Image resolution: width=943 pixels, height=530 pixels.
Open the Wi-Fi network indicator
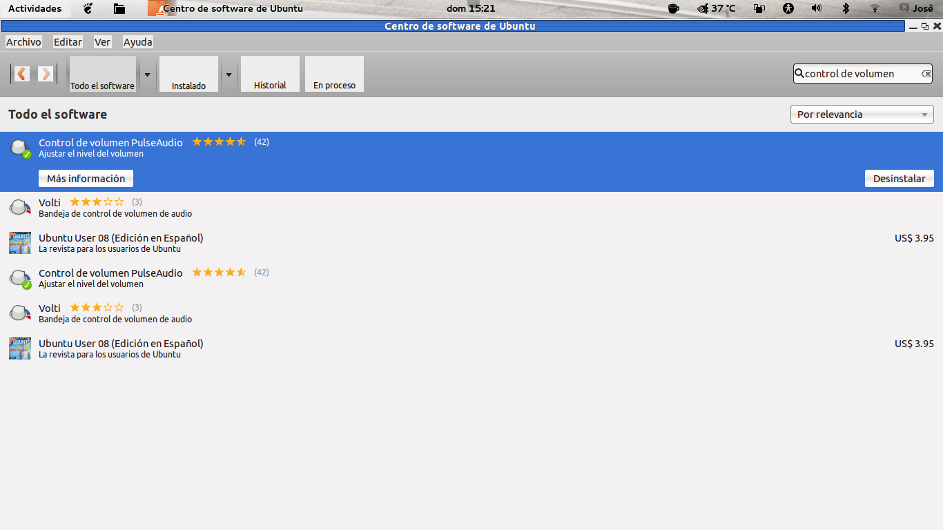click(x=875, y=8)
